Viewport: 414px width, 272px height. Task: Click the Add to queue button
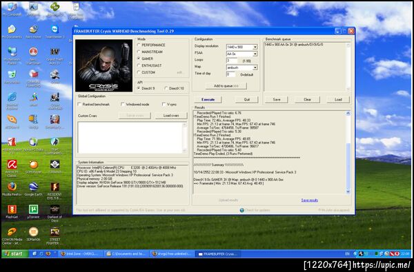(x=226, y=86)
